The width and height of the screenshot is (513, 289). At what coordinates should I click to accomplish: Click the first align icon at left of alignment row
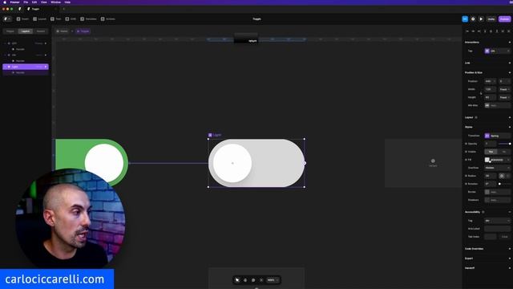(x=467, y=31)
